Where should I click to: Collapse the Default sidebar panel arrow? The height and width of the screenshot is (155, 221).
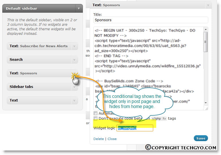click(79, 8)
